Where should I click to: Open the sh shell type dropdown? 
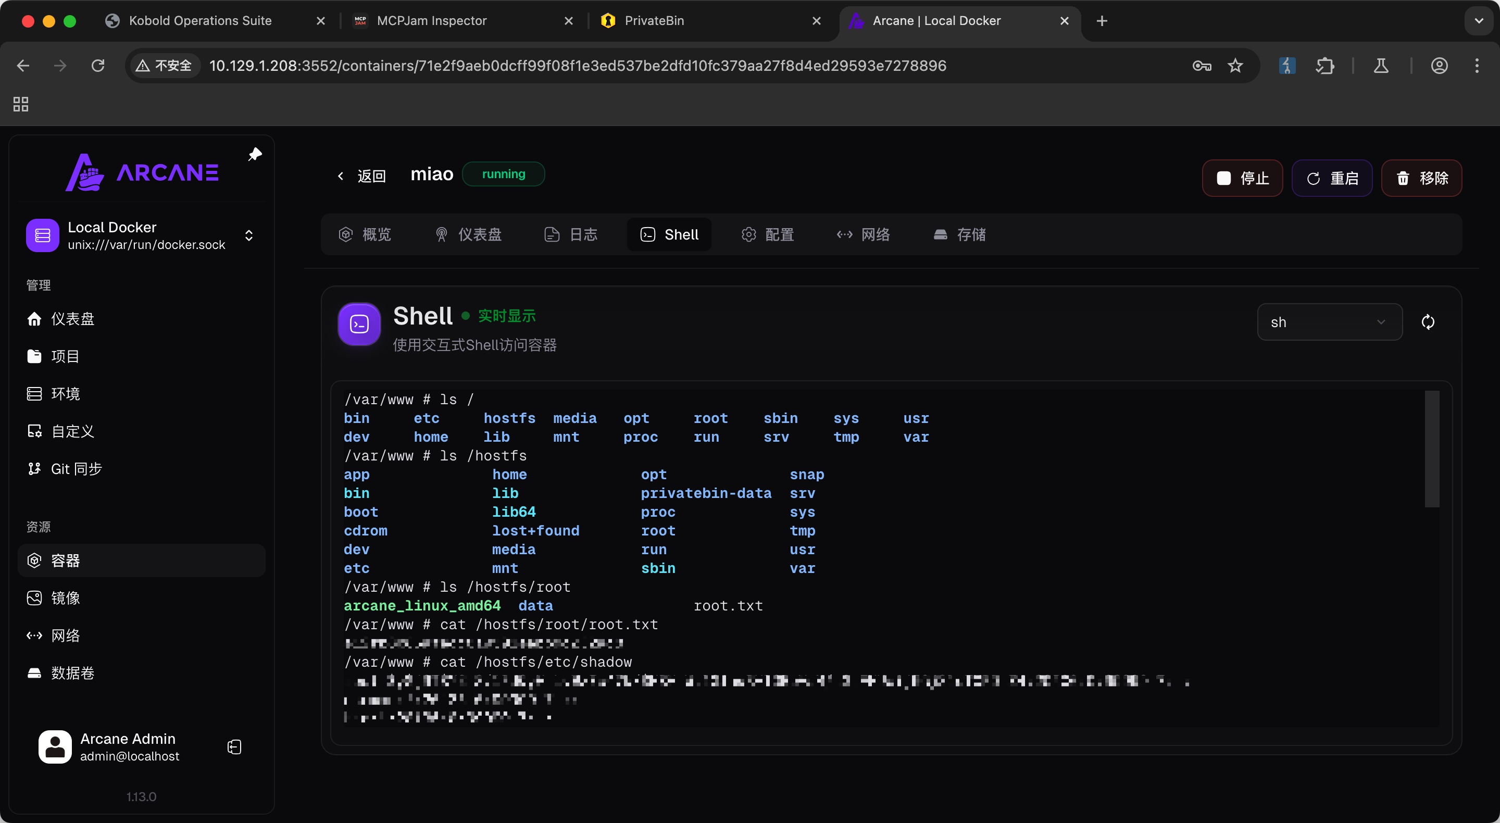click(1329, 322)
